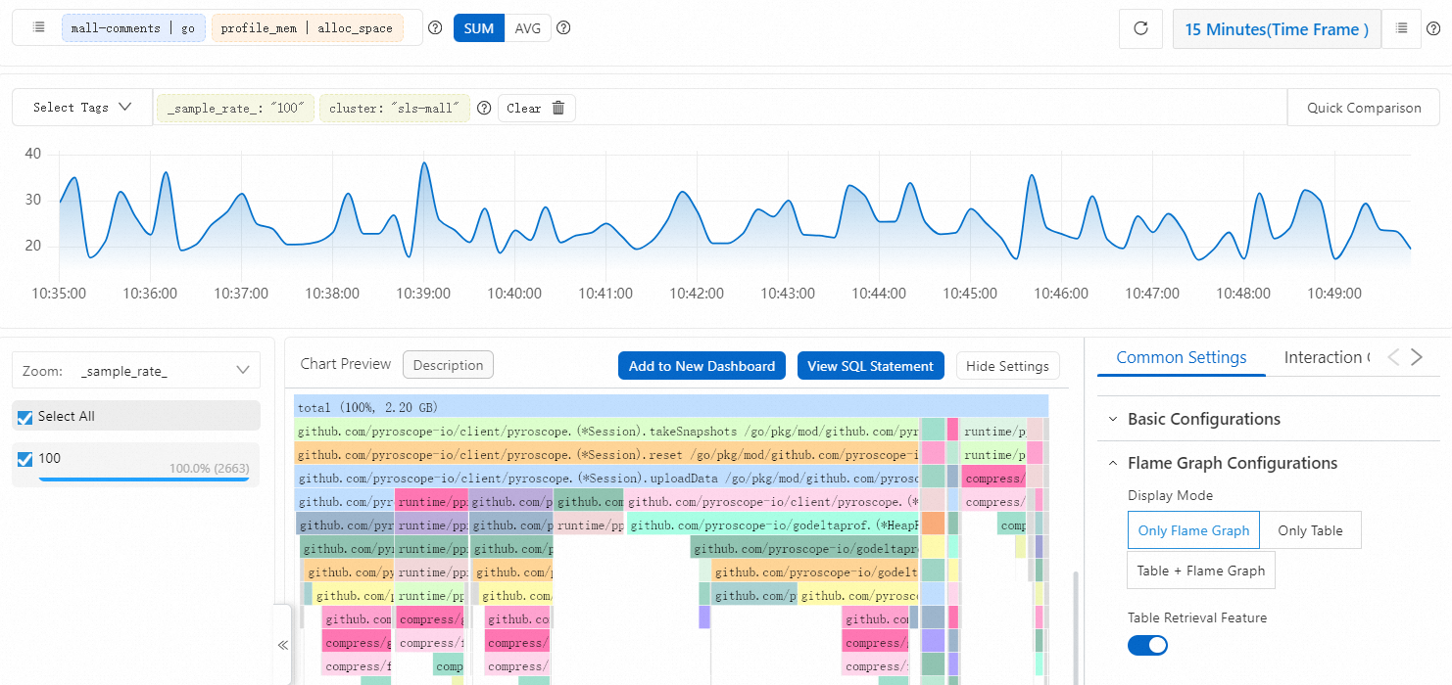
Task: Choose Only Flame Graph display mode
Action: pos(1193,530)
